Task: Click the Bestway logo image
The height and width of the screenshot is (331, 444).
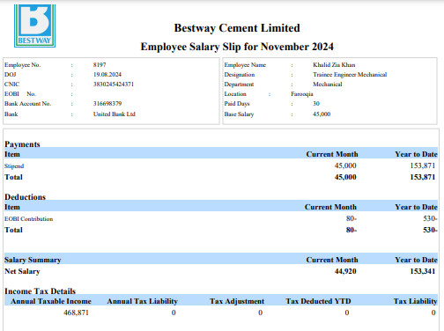Action: 34,26
